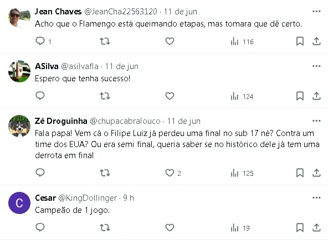Image resolution: width=328 pixels, height=240 pixels.
Task: View 19 views stats on Cesar's tweet
Action: (240, 228)
